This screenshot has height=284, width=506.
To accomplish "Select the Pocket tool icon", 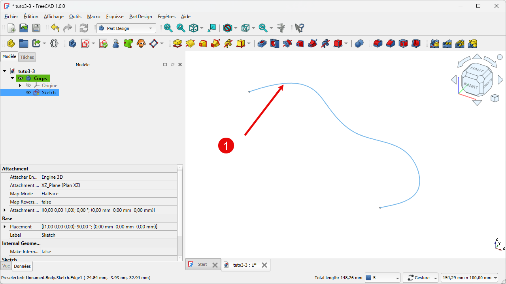I will pos(262,43).
